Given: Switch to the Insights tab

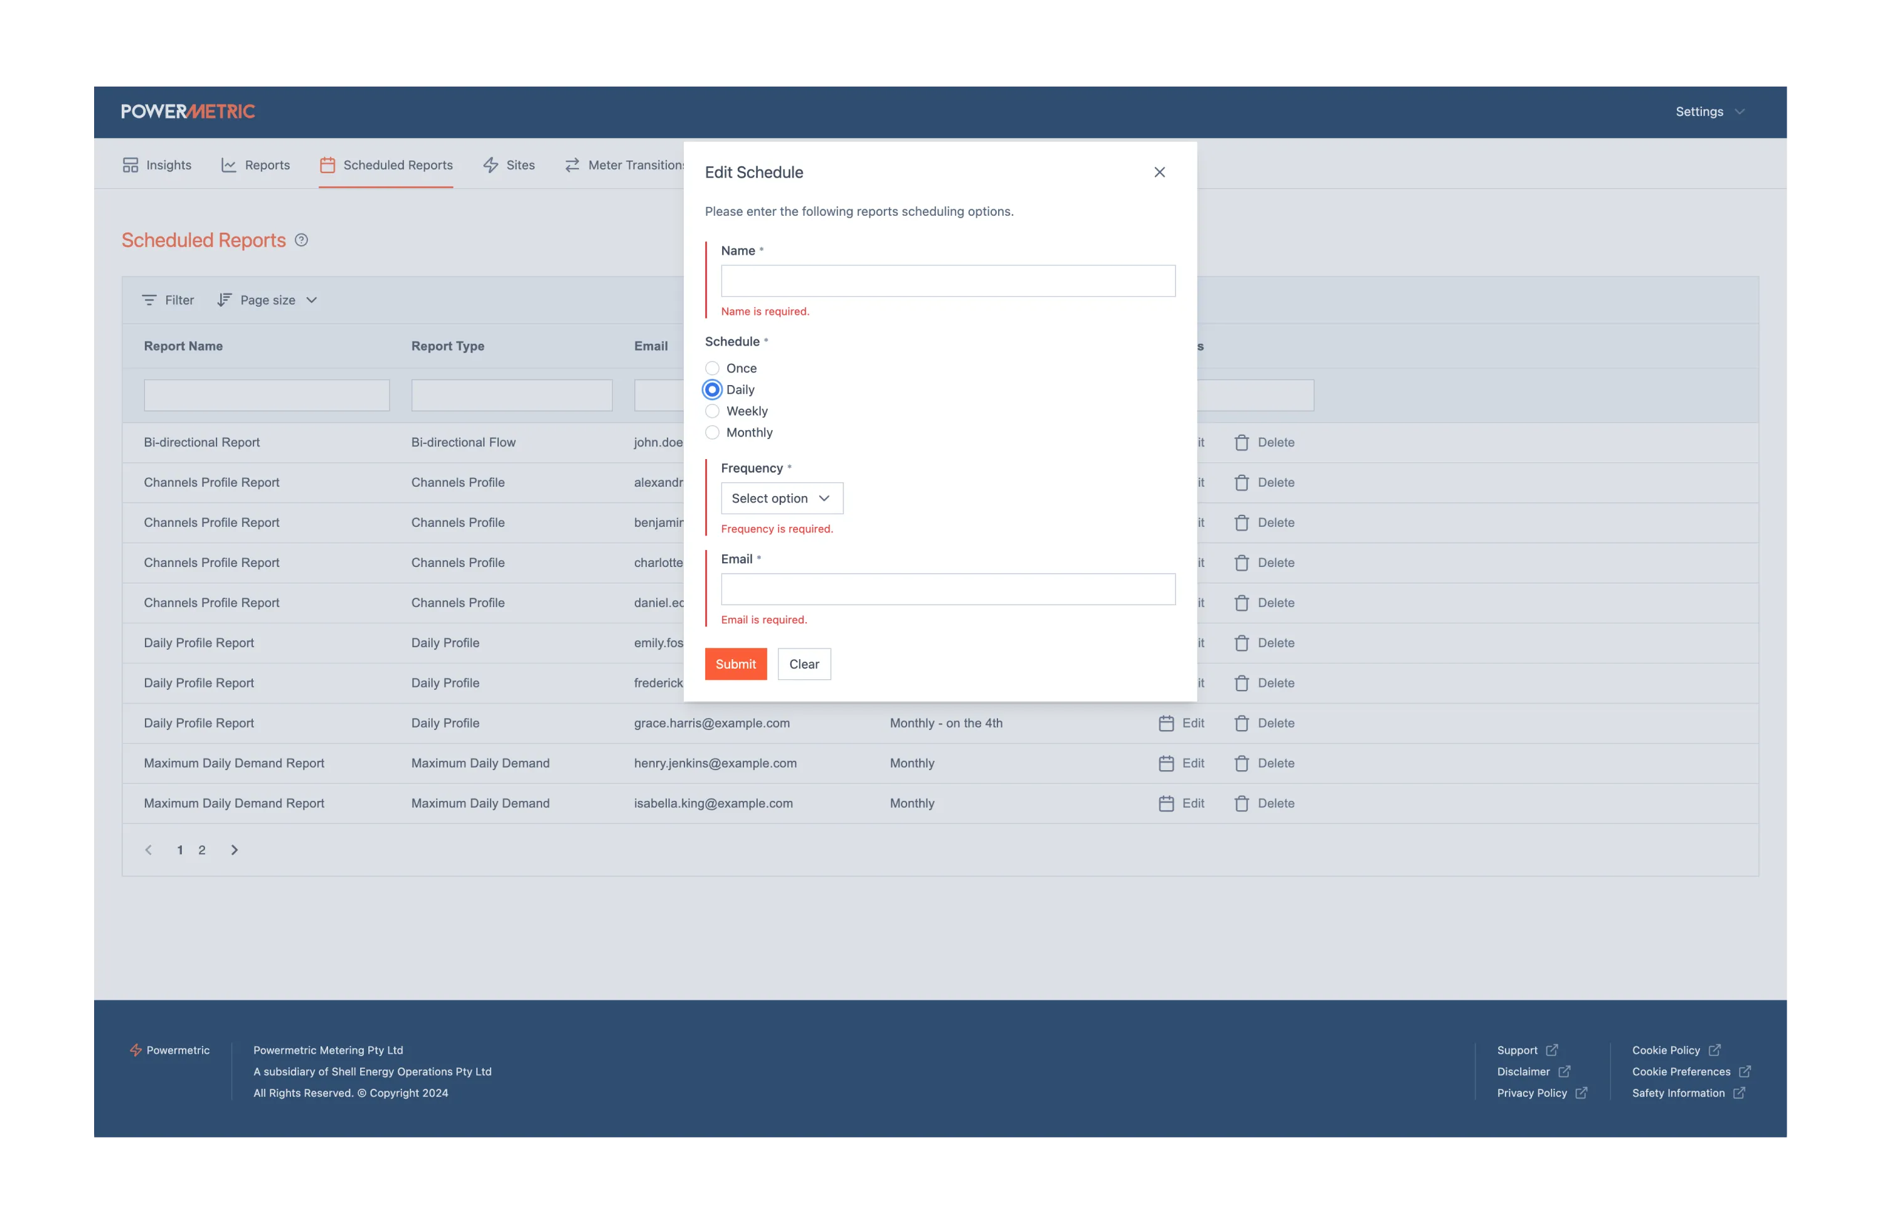Looking at the screenshot, I should [x=157, y=165].
